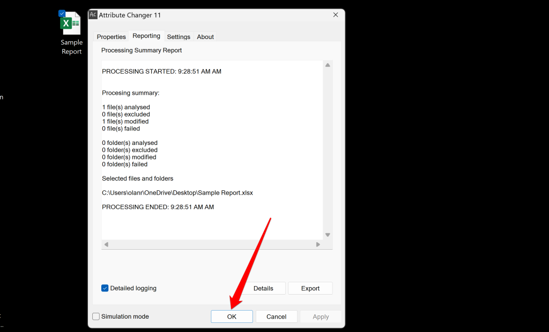549x332 pixels.
Task: Open the report Details button
Action: [263, 288]
